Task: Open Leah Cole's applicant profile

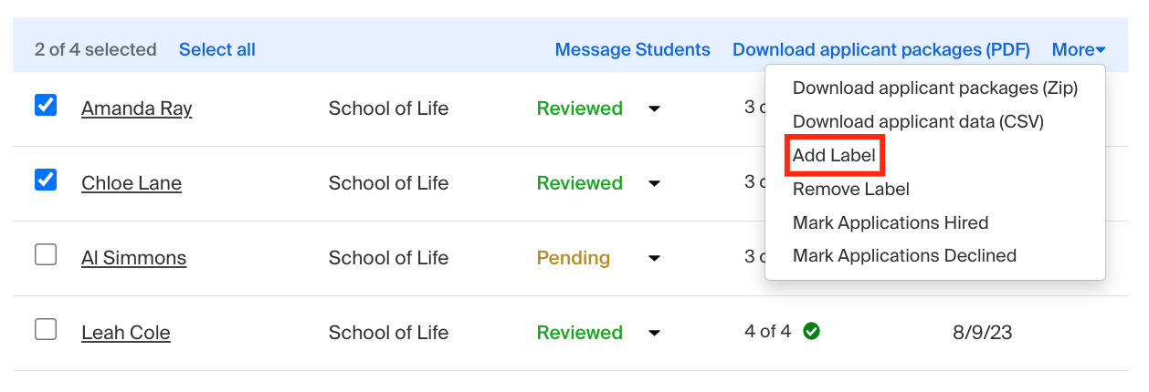Action: point(126,333)
